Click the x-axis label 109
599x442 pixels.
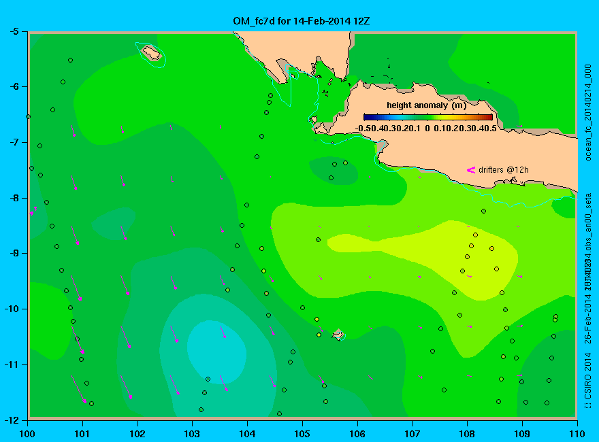pyautogui.click(x=522, y=434)
